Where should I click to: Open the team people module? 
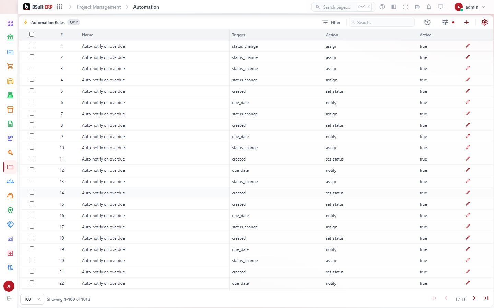tap(10, 181)
